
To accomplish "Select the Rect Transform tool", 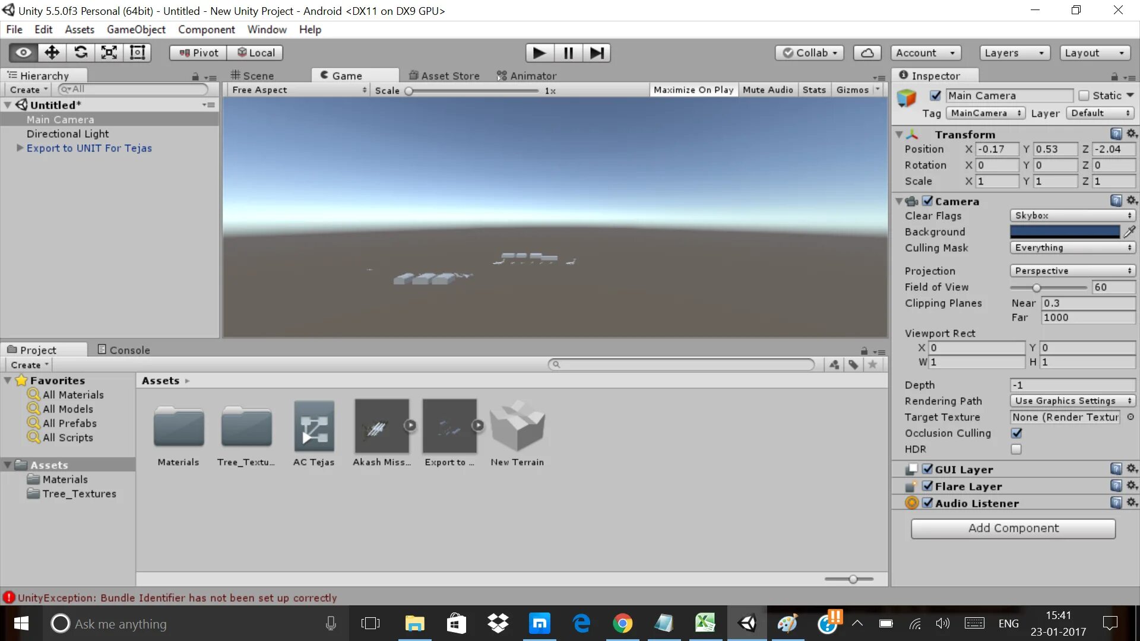I will [138, 53].
